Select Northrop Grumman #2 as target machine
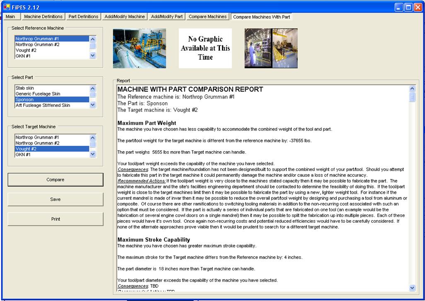 [x=37, y=143]
